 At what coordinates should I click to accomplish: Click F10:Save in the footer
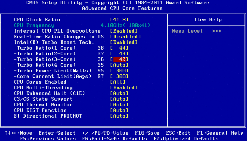[147, 133]
